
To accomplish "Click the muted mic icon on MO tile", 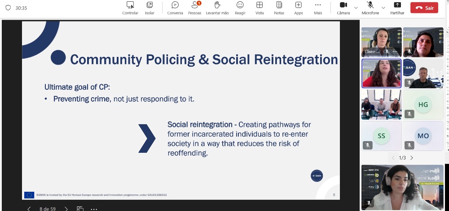I will [x=409, y=145].
